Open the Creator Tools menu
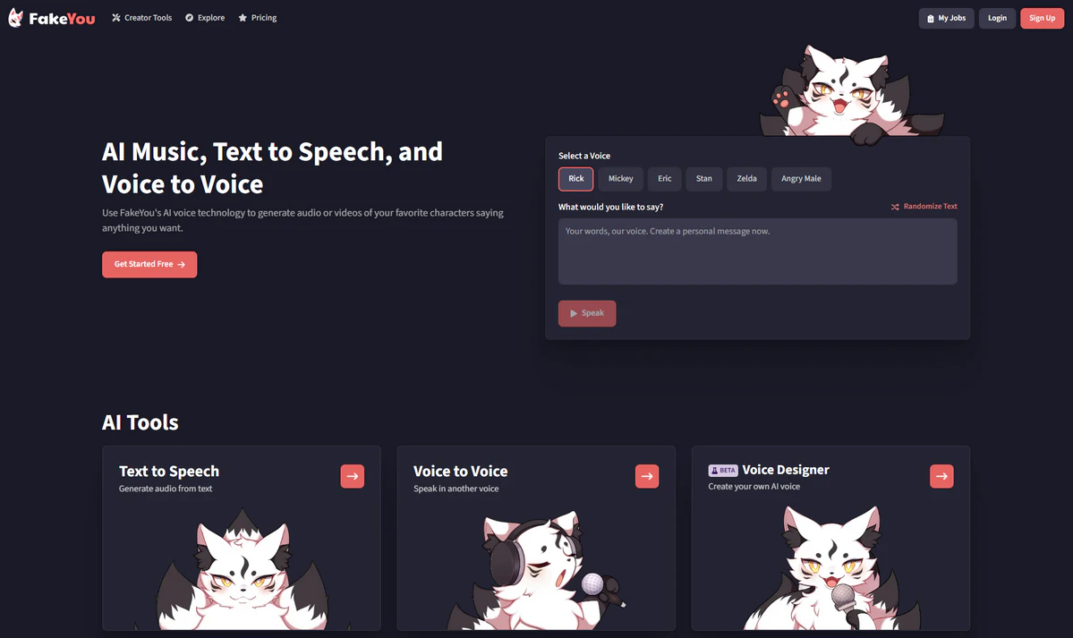Screen dimensions: 1073x638 point(141,18)
